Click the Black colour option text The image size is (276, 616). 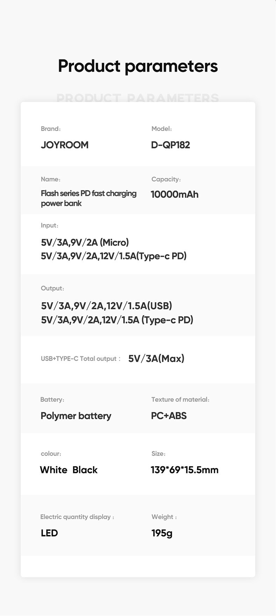click(x=85, y=470)
